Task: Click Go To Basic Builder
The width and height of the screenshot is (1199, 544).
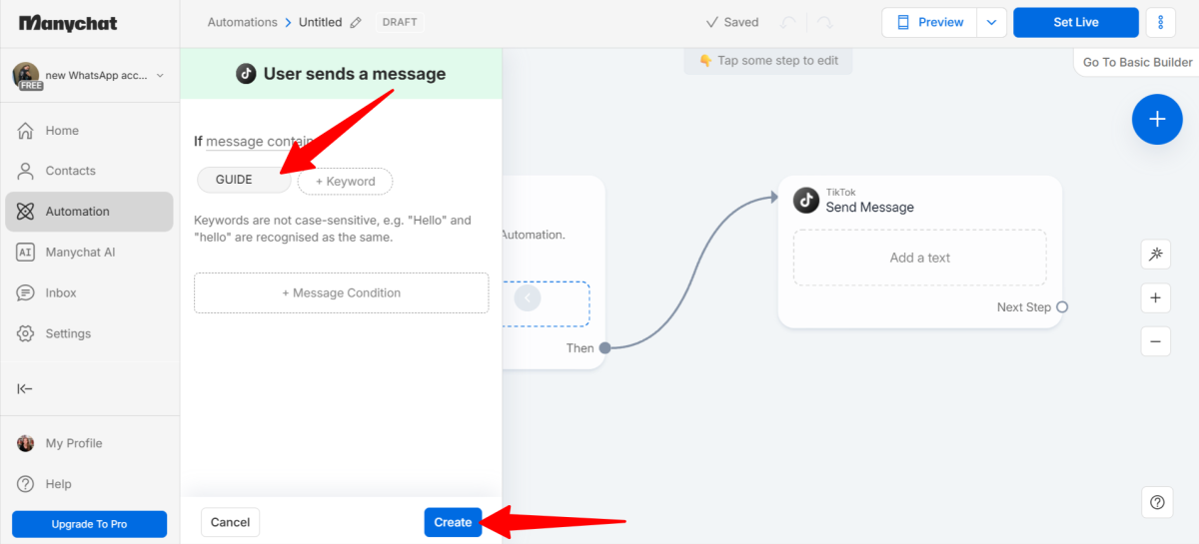Action: [x=1138, y=62]
